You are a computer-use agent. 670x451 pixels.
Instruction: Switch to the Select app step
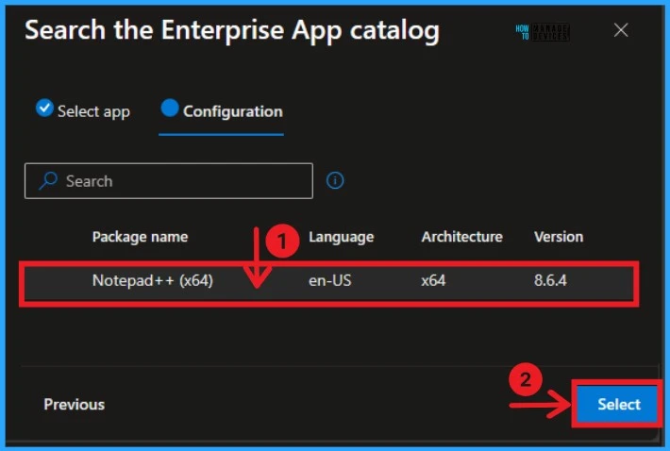click(83, 110)
